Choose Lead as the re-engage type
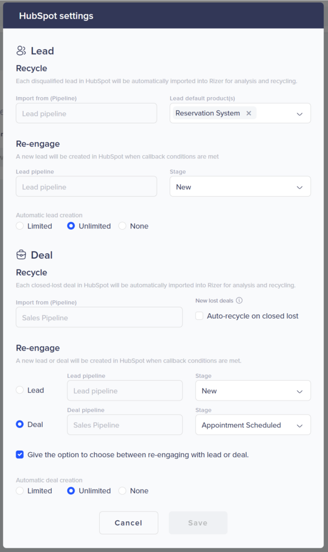This screenshot has height=552, width=328. tap(20, 390)
